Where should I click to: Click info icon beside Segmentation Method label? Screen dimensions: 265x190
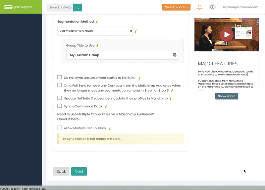[97, 22]
